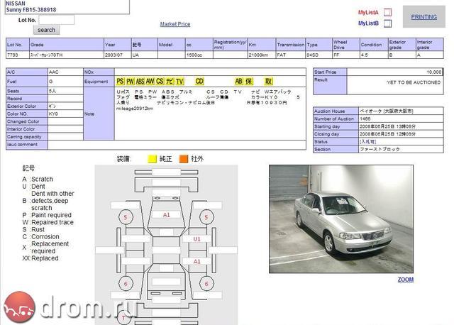Click the 取 equipment badge

point(268,82)
